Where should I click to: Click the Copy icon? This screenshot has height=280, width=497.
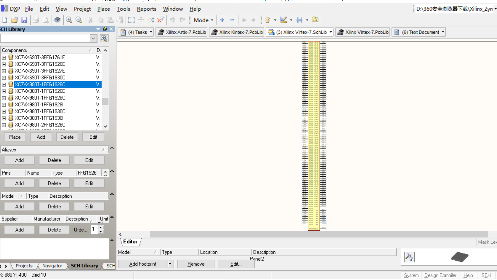(x=100, y=20)
